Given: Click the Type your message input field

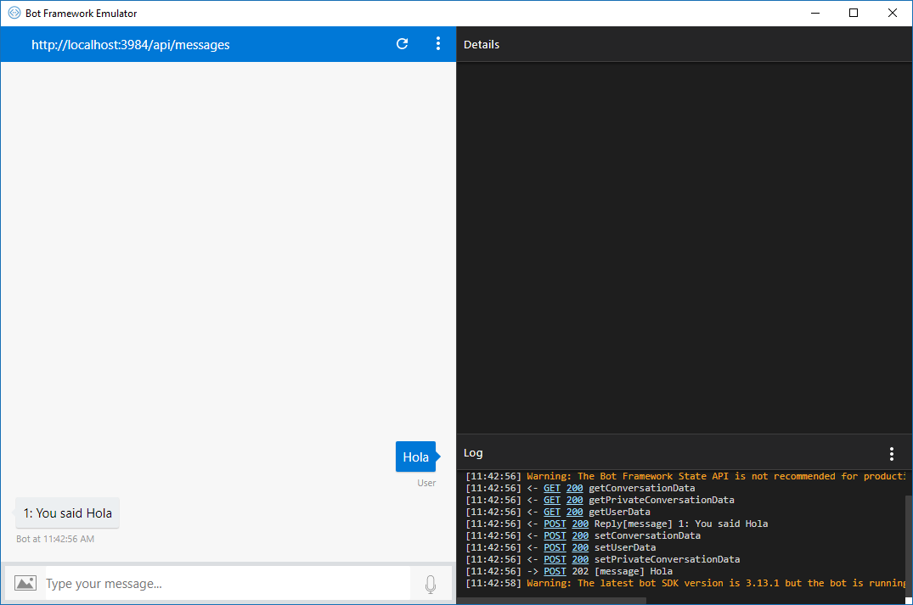Looking at the screenshot, I should (227, 584).
